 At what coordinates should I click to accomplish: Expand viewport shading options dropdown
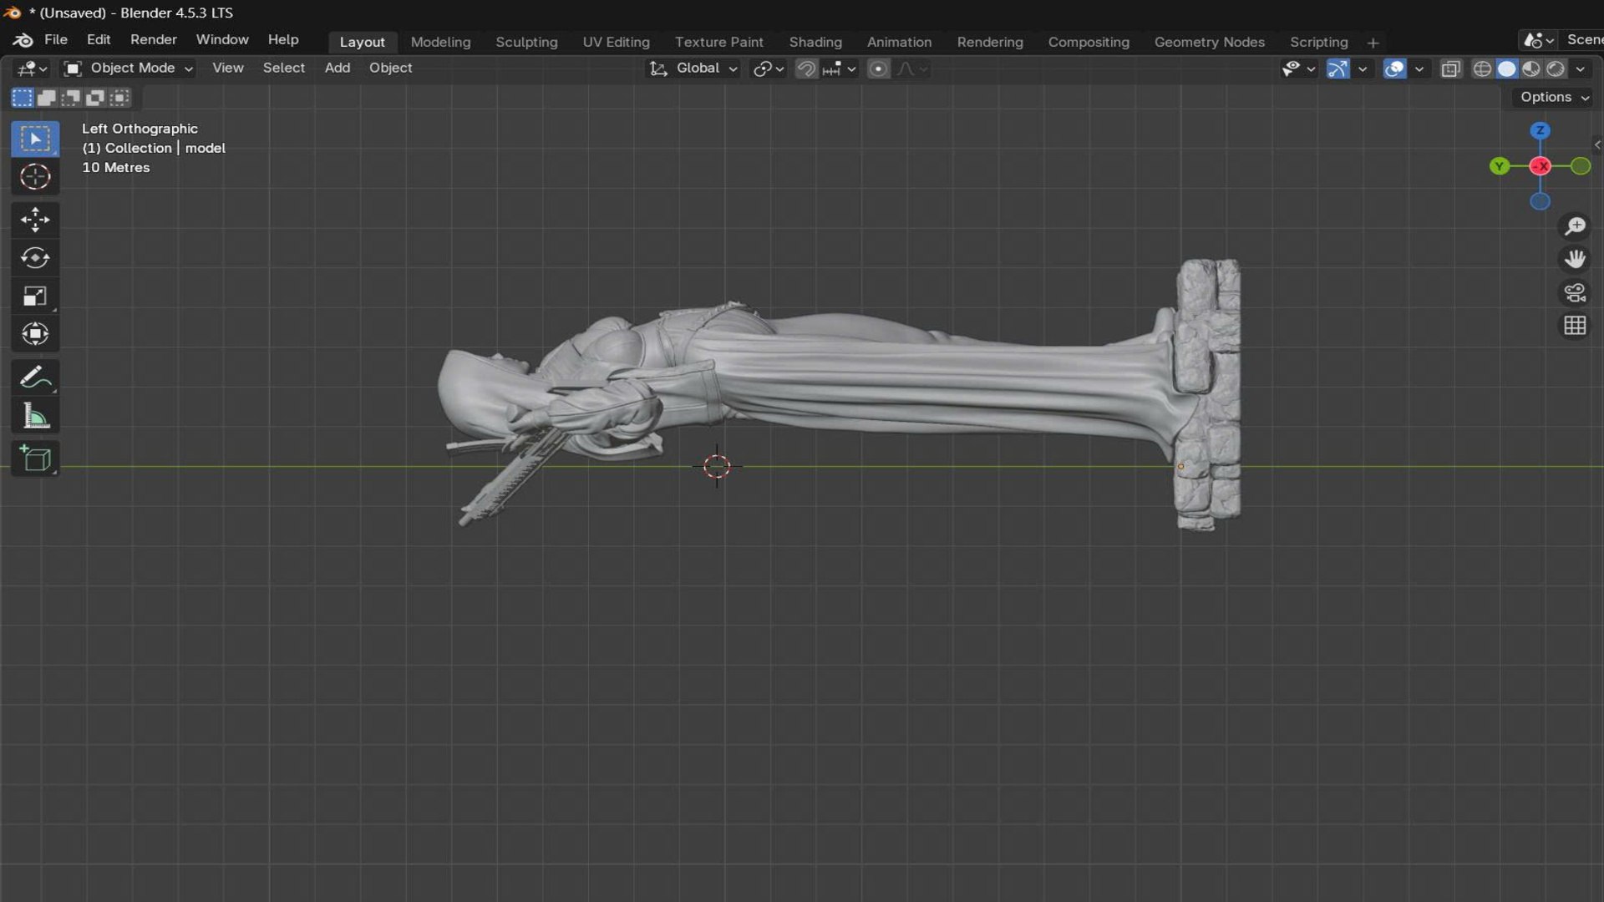click(1580, 68)
